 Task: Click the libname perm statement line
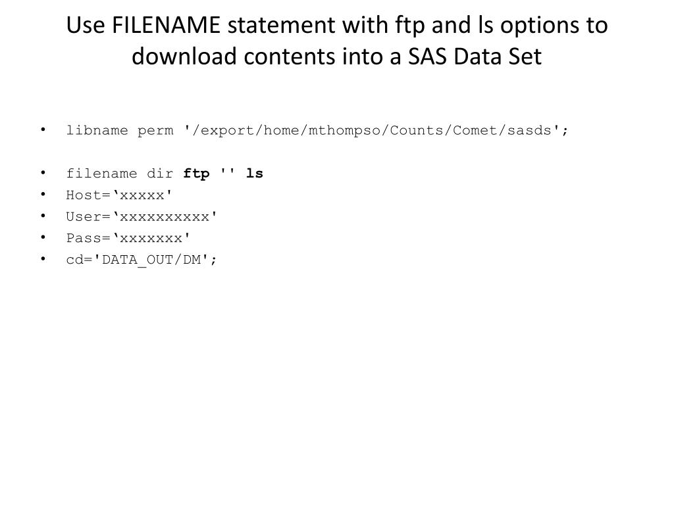click(317, 131)
